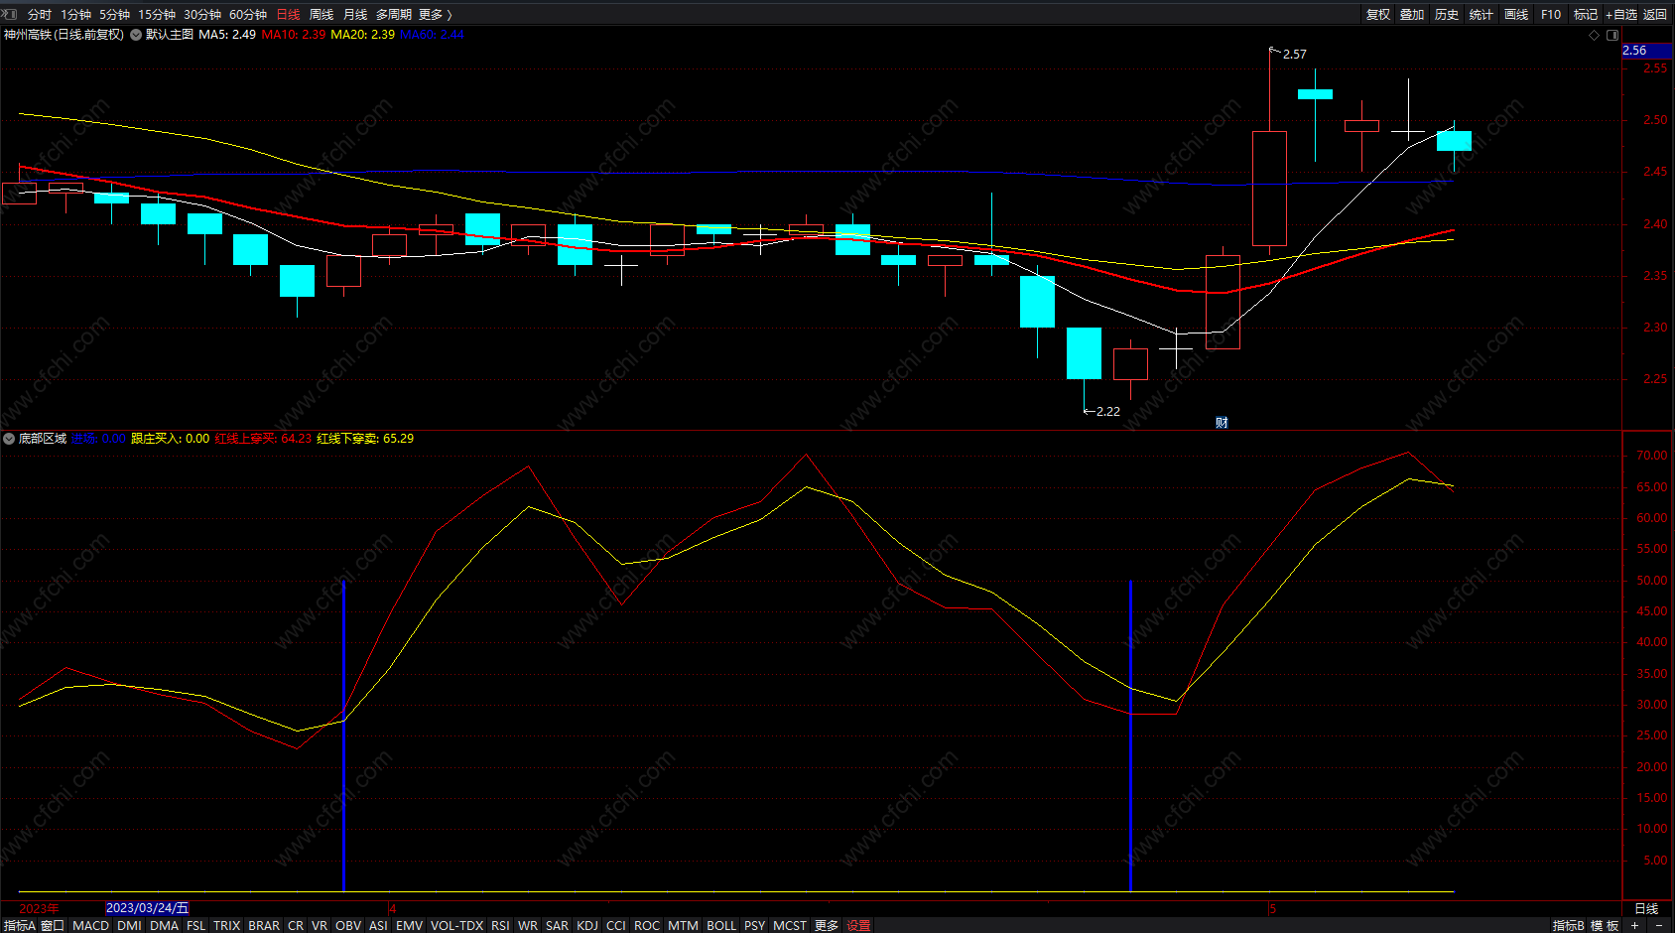The image size is (1675, 933).
Task: Switch to 周线 weekly chart
Action: coord(322,14)
